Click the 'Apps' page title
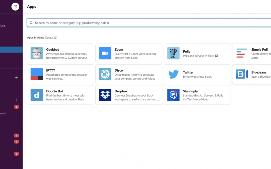271x169 pixels. click(32, 7)
